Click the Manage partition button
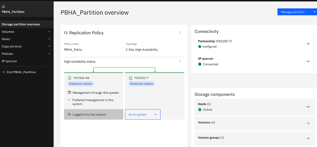This screenshot has height=147, width=317. [x=293, y=12]
